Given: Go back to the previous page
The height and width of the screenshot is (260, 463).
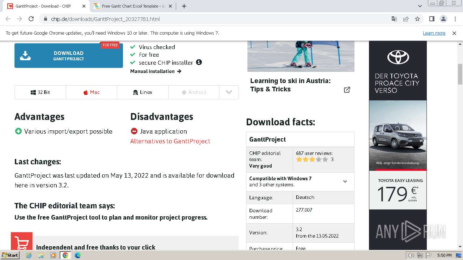Looking at the screenshot, I should point(8,19).
